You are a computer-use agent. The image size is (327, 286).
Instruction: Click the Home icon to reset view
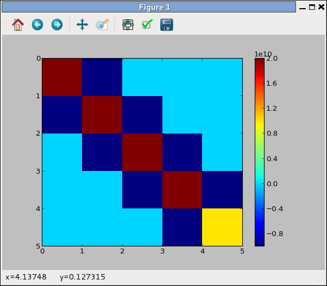(x=18, y=24)
